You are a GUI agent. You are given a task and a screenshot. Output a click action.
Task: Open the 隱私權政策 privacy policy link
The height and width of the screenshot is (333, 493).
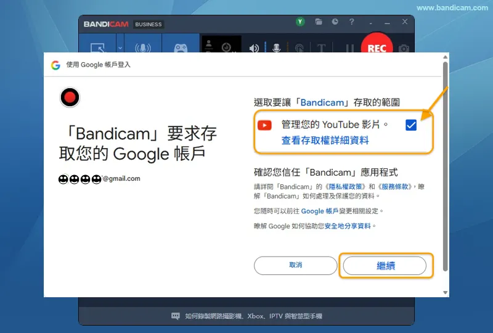[x=347, y=186]
